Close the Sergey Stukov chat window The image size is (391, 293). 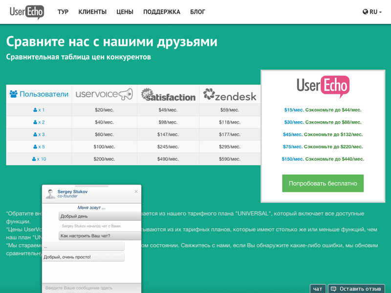tap(136, 191)
